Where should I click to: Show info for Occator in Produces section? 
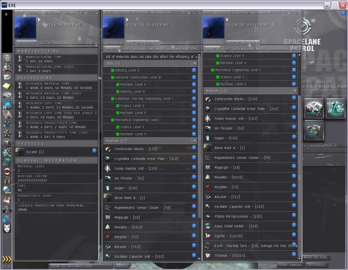94,151
